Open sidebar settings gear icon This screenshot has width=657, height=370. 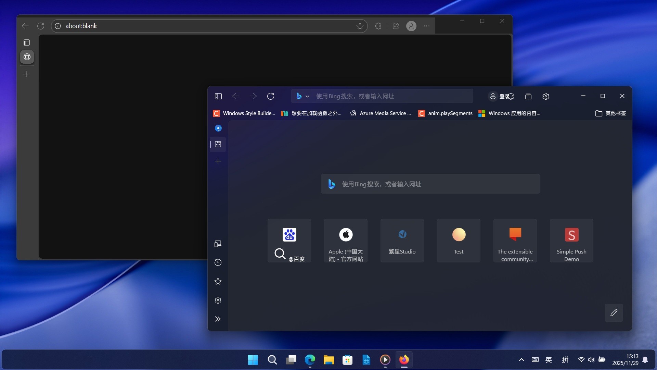click(x=218, y=300)
